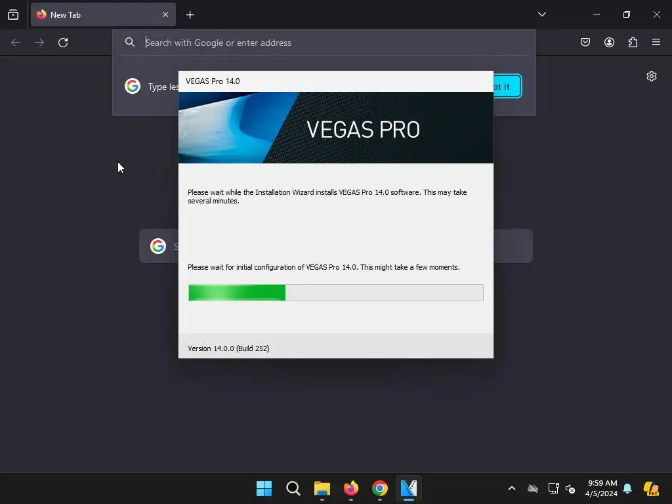672x504 pixels.
Task: Switch to Firefox in the taskbar
Action: tap(351, 488)
